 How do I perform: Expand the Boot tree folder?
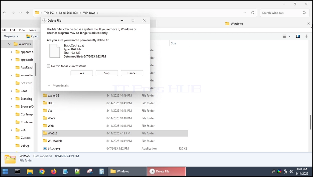pos(11,91)
